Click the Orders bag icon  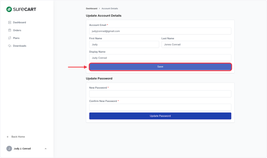click(10, 30)
